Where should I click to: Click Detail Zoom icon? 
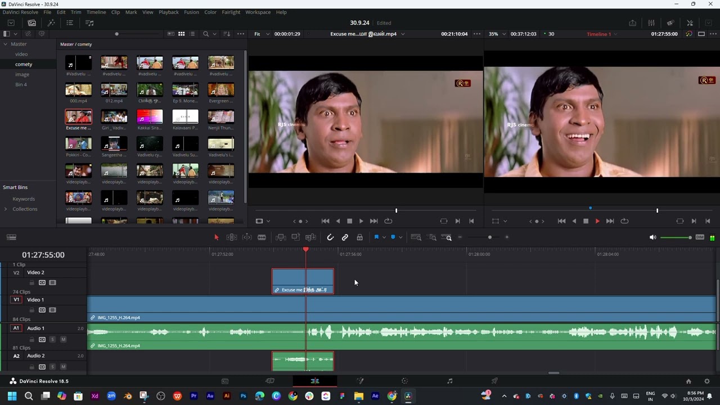432,237
